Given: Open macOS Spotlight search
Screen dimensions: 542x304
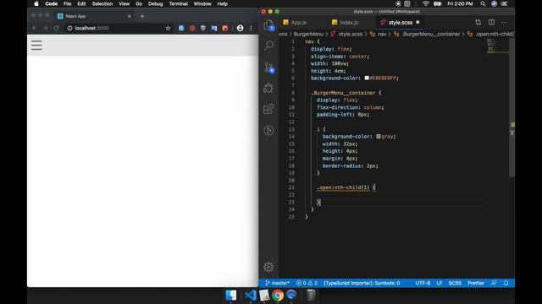Looking at the screenshot, I should [x=483, y=3].
